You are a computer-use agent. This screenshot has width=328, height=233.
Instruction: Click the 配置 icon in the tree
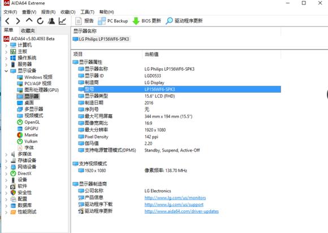point(13,199)
